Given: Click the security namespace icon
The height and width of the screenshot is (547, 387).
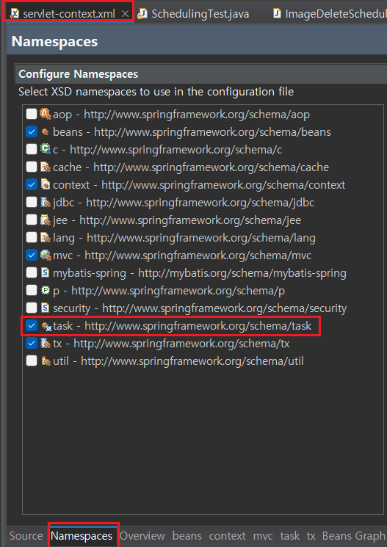Looking at the screenshot, I should (x=46, y=308).
